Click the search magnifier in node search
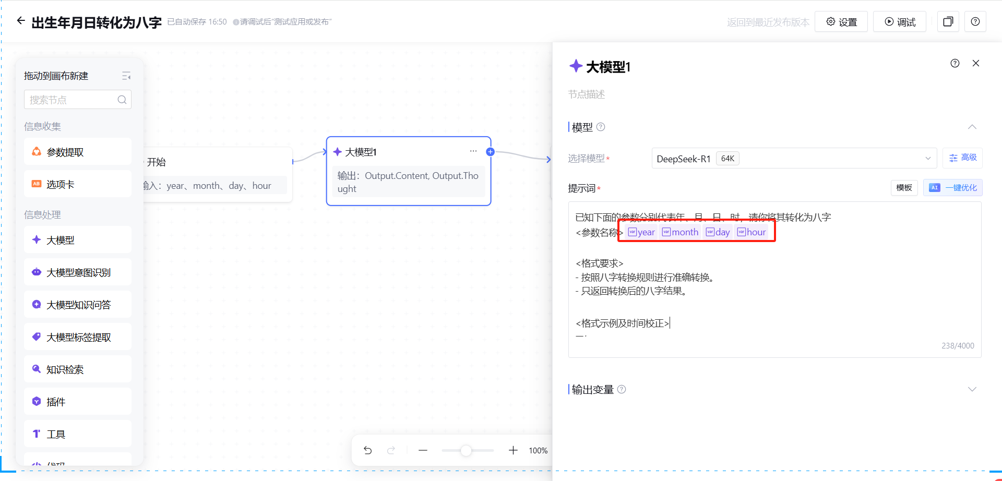 (122, 100)
